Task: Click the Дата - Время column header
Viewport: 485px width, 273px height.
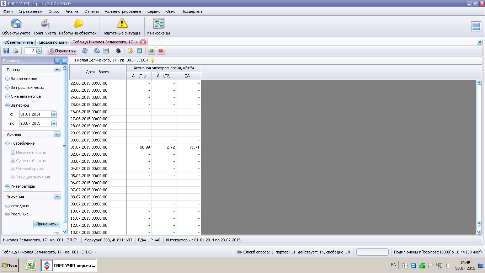Action: (98, 72)
